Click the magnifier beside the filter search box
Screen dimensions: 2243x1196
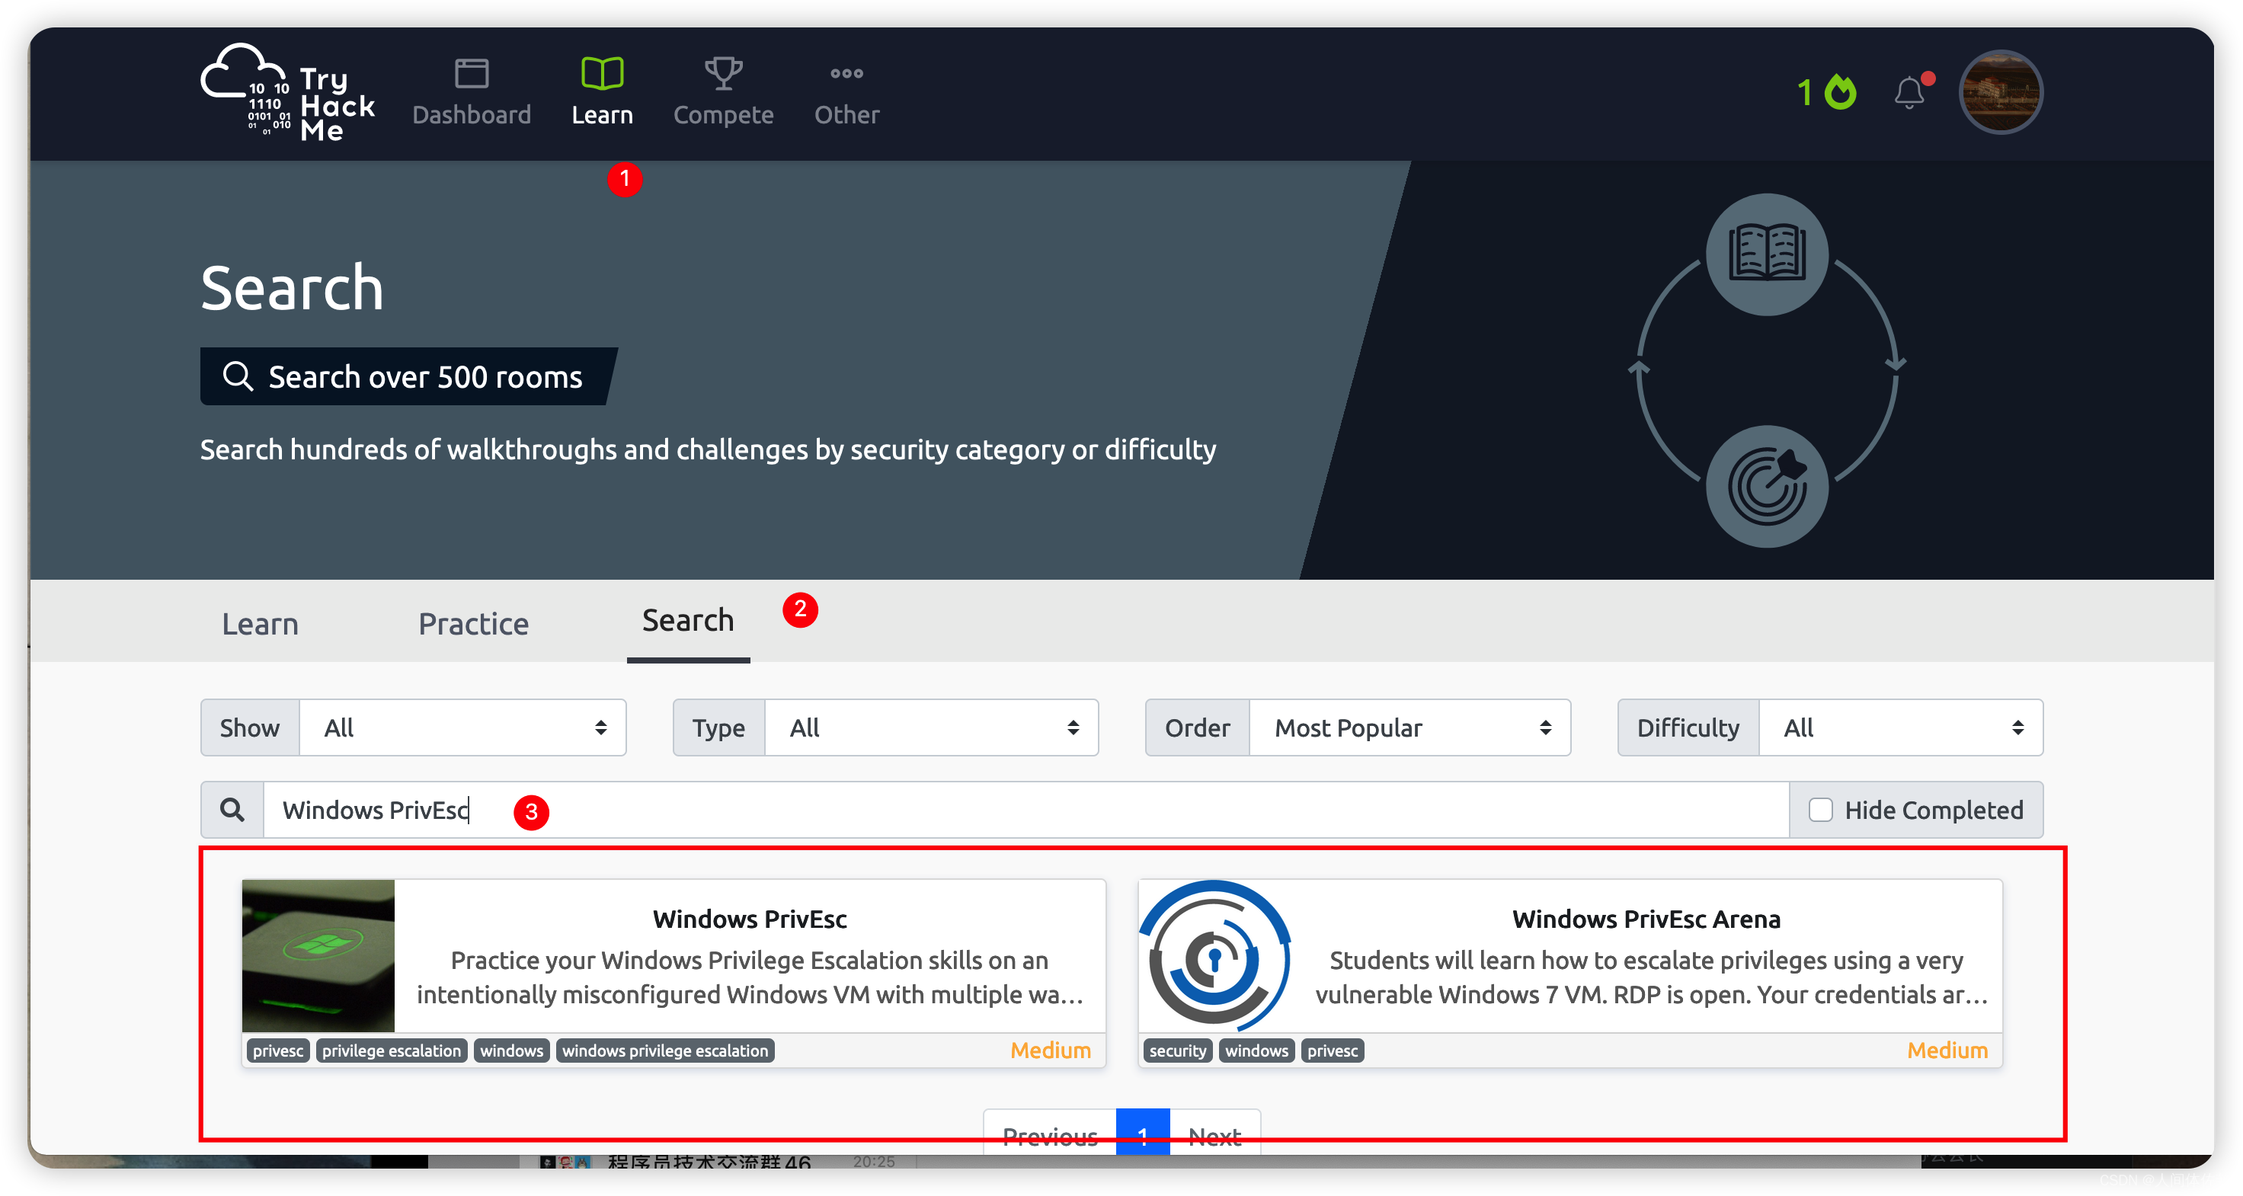[x=232, y=809]
